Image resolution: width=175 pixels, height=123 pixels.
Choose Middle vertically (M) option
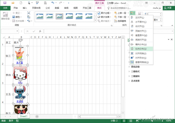click(x=141, y=35)
